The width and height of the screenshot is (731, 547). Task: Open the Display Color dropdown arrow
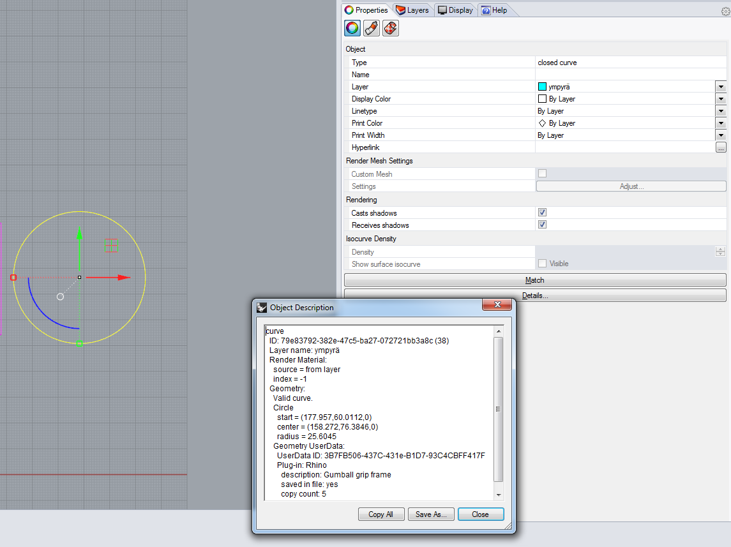click(x=721, y=99)
